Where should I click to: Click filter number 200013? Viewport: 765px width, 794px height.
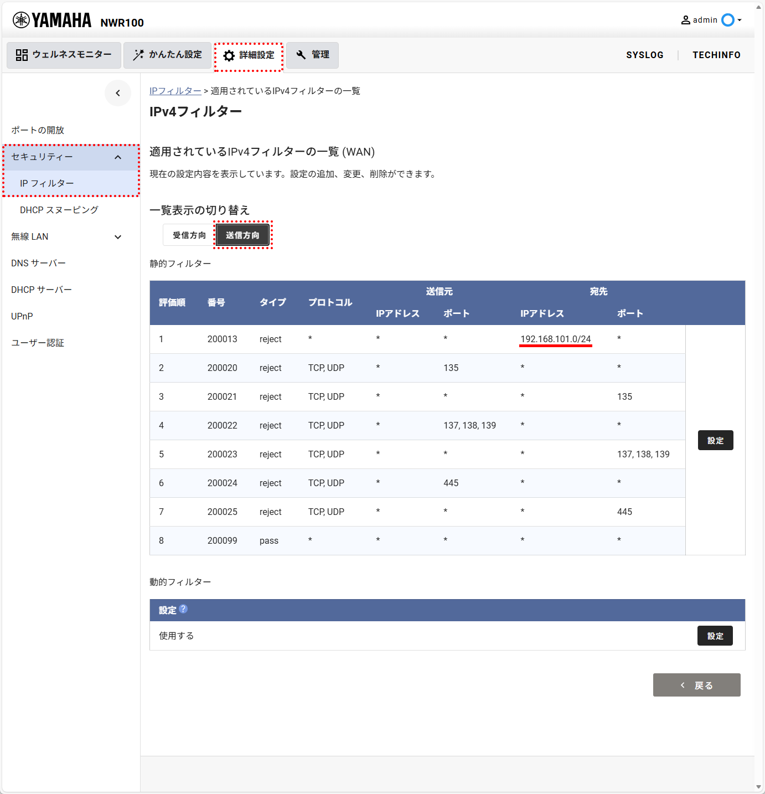[223, 339]
